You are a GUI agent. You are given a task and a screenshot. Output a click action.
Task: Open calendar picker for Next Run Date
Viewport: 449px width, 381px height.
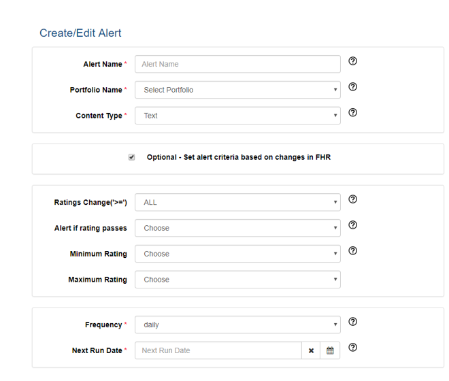point(330,350)
